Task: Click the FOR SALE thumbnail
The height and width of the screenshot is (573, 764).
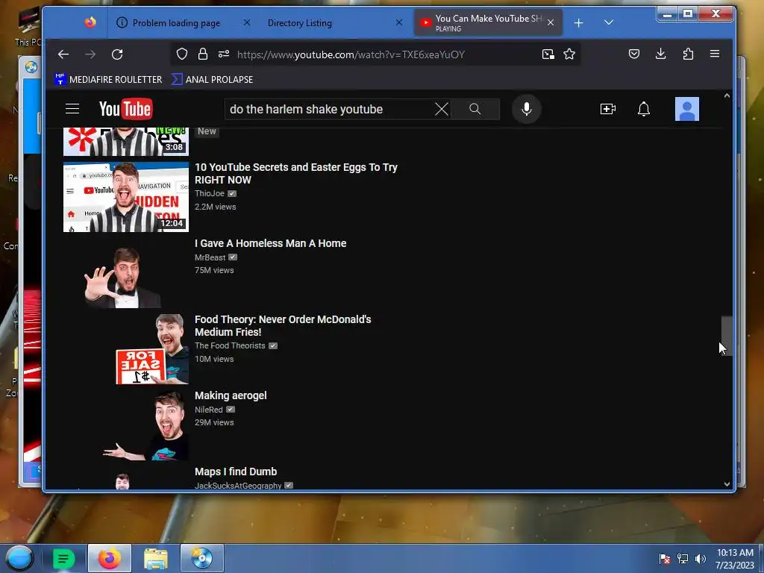Action: (125, 349)
